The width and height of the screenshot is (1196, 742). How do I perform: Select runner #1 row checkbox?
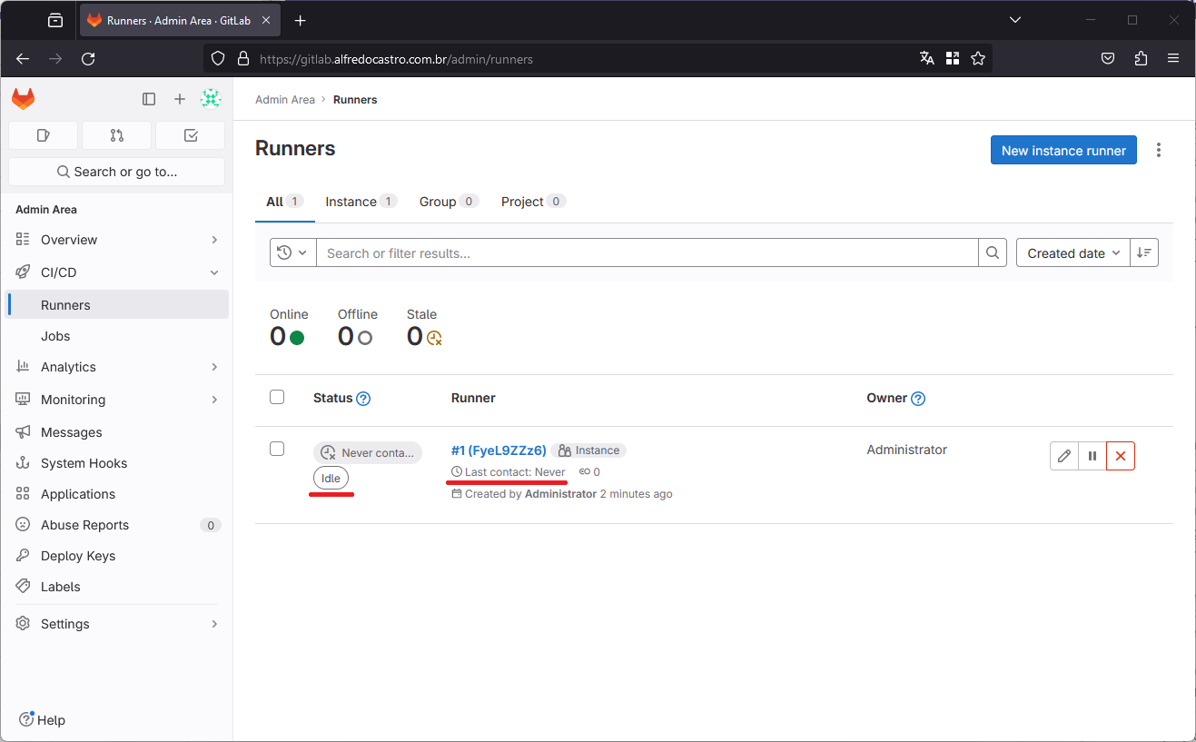(x=277, y=449)
